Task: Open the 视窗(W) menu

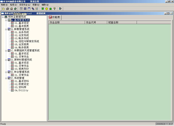Action: 36,5
